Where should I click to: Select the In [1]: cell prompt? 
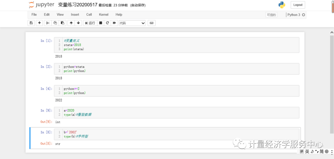46,41
